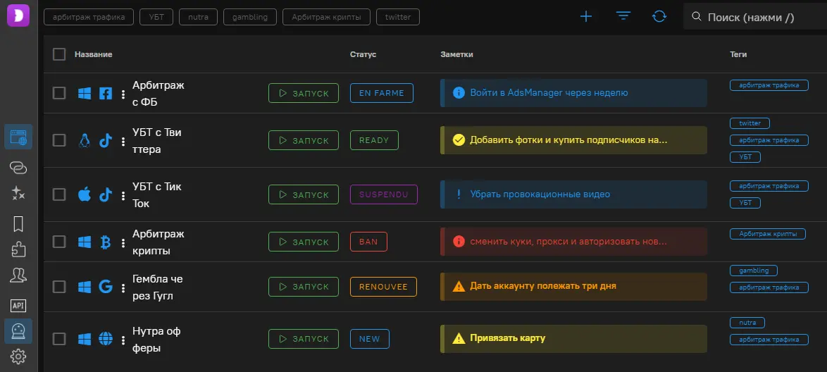Check the box for Арбитраж с ФБ profile

[x=59, y=93]
